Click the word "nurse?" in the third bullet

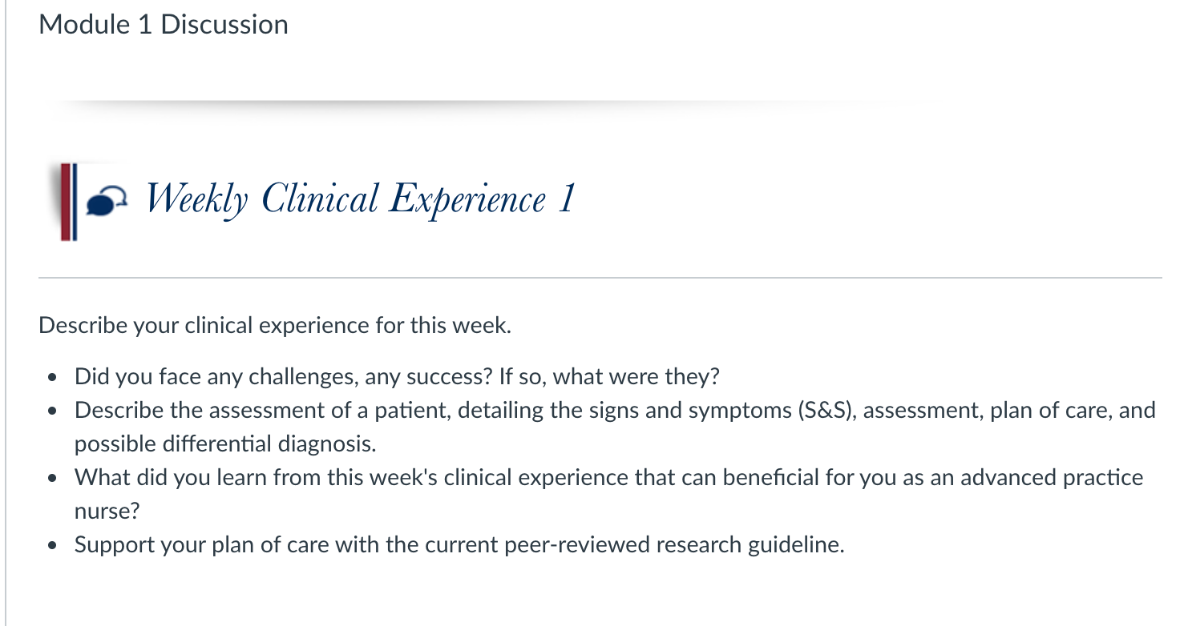[x=101, y=511]
